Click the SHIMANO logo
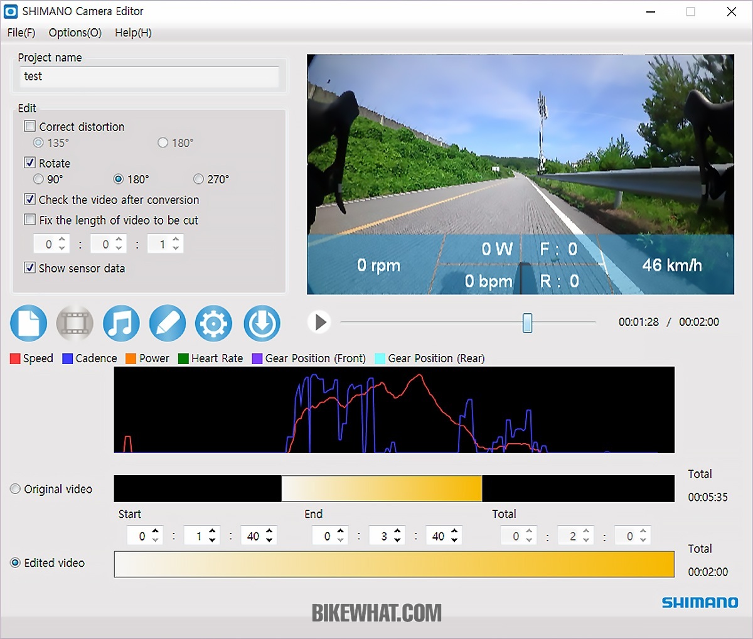 click(700, 603)
